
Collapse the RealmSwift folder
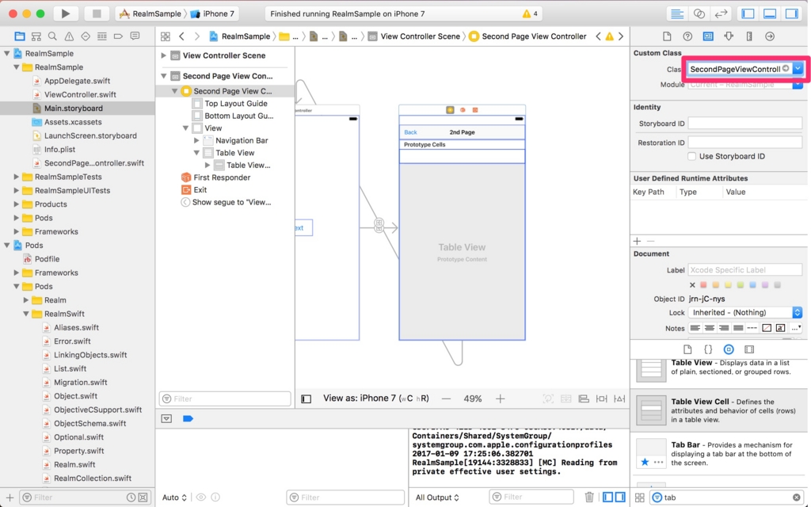26,314
